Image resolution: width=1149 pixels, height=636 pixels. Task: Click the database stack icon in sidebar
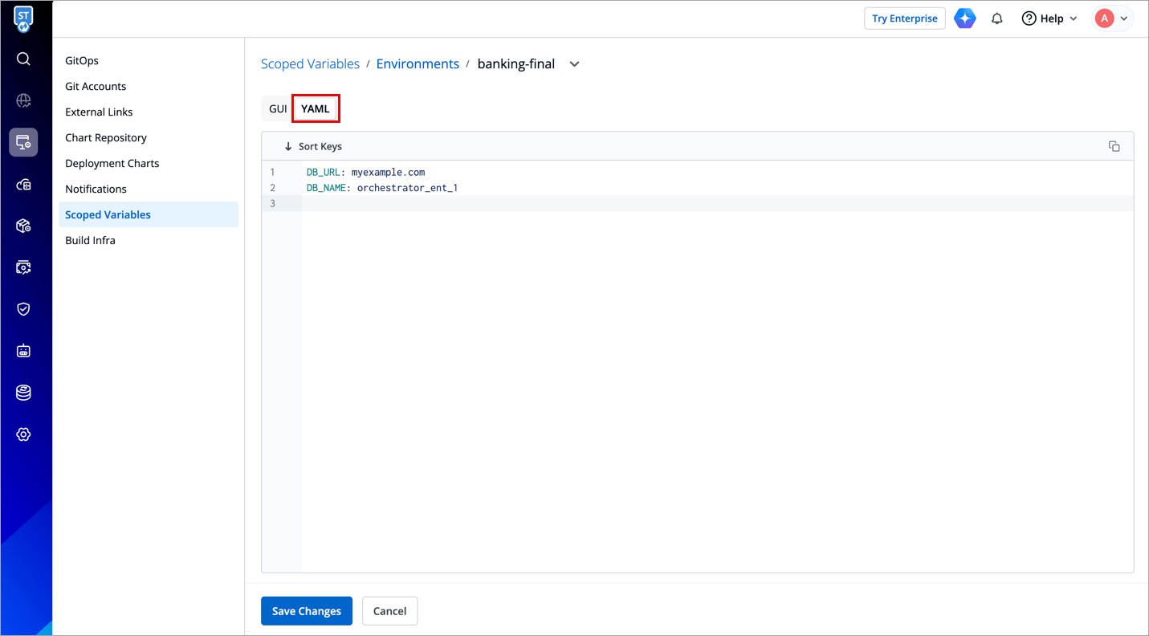[x=23, y=393]
